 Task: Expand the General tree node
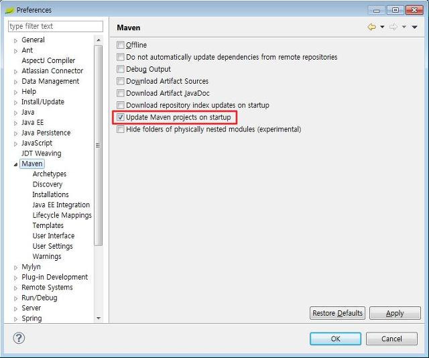(x=15, y=40)
